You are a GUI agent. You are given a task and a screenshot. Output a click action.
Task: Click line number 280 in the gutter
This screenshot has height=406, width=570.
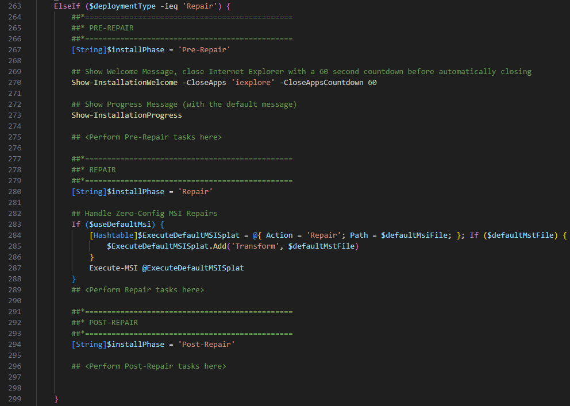(x=14, y=192)
